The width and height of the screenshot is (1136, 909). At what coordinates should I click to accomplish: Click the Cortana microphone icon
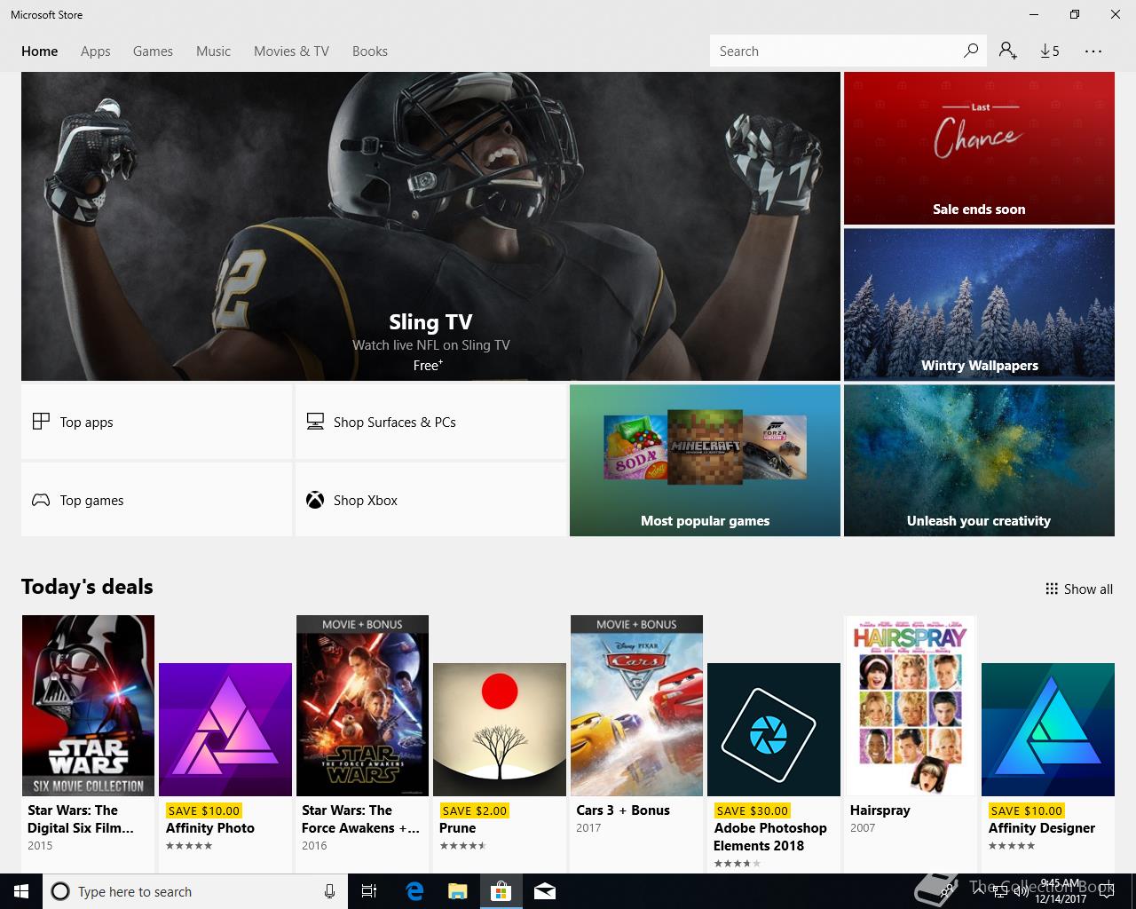point(330,891)
